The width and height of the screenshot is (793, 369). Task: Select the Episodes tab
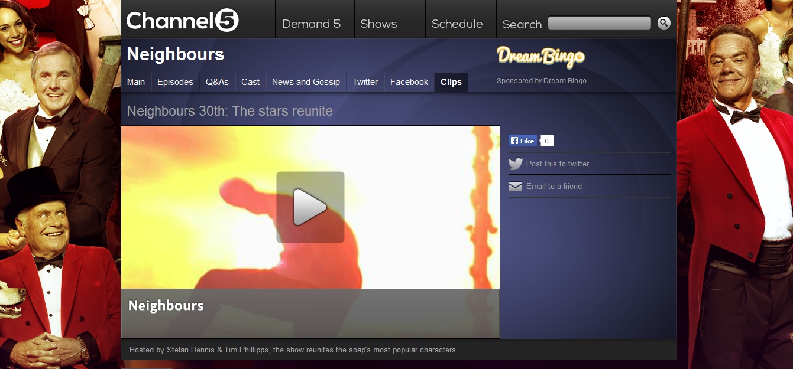pyautogui.click(x=175, y=82)
